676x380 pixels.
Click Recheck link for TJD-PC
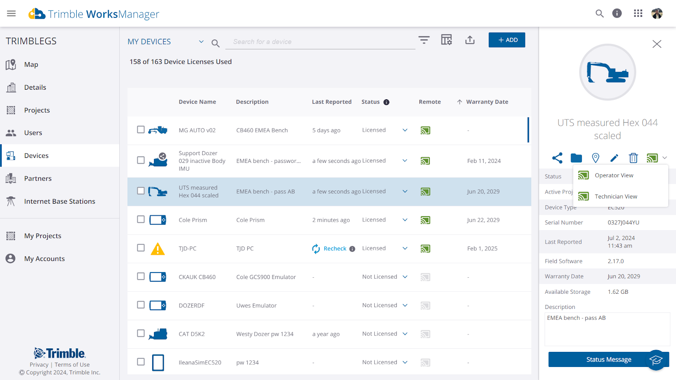click(335, 249)
